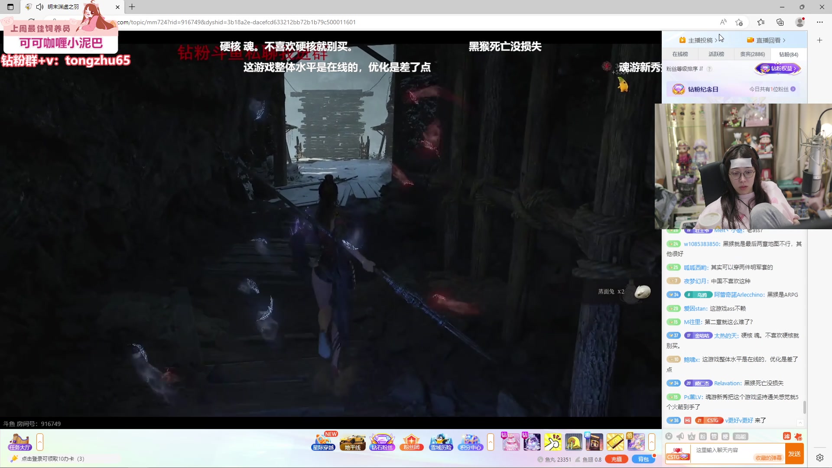Open the browser profile avatar
Viewport: 832px width, 468px height.
click(800, 22)
